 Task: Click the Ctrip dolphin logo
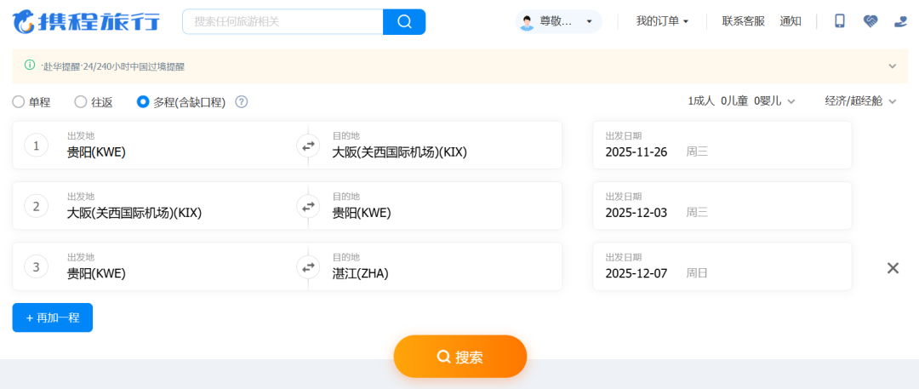click(86, 22)
